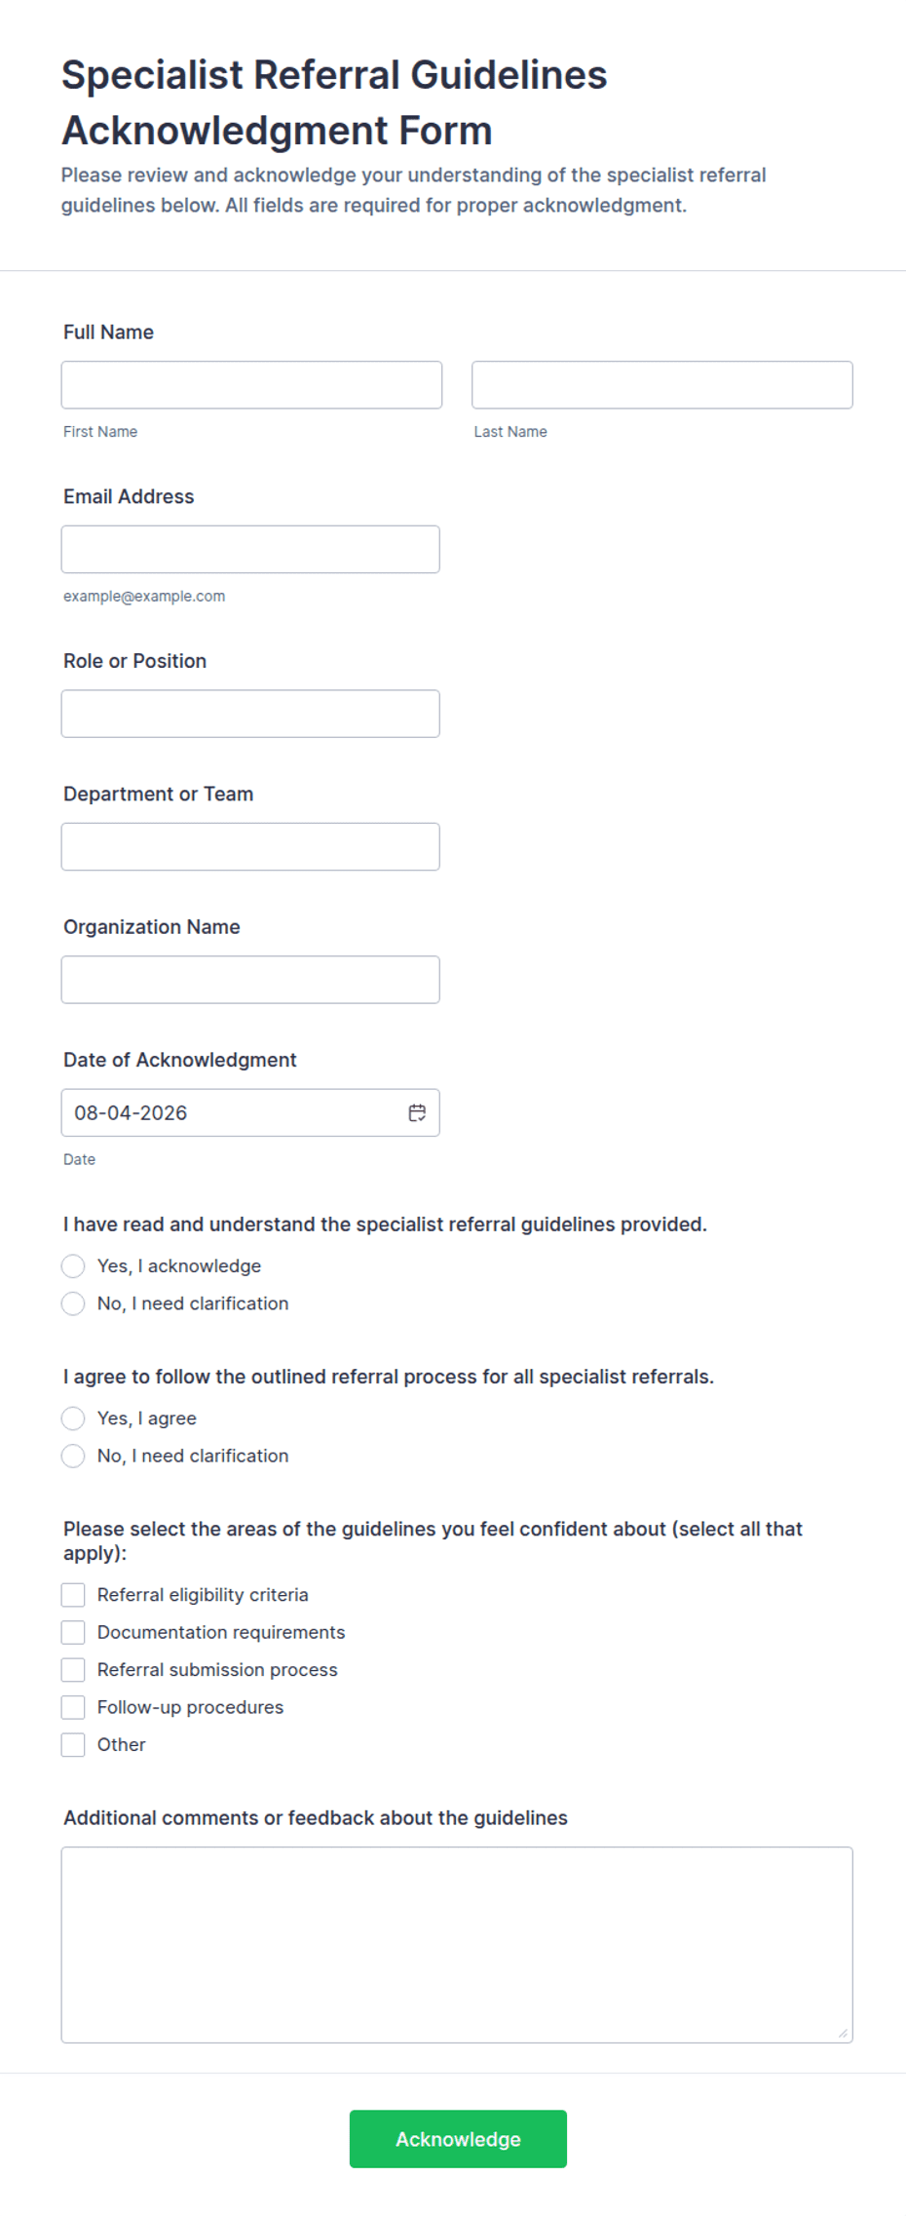Check Referral eligibility criteria box
The height and width of the screenshot is (2216, 906).
[x=73, y=1595]
